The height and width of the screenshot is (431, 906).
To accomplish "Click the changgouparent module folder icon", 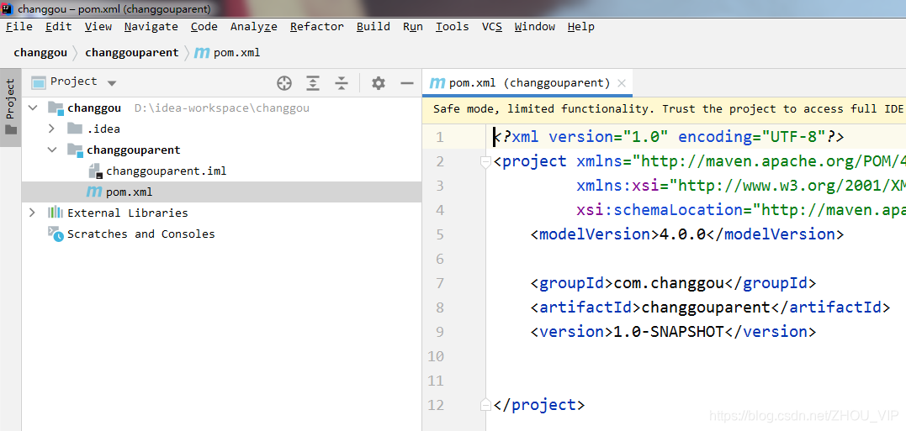I will (x=75, y=150).
